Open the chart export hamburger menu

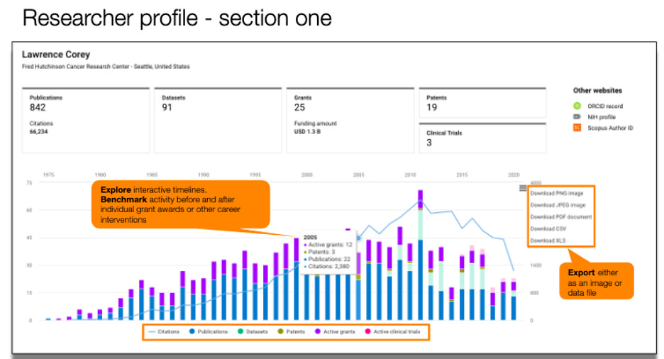click(x=523, y=188)
